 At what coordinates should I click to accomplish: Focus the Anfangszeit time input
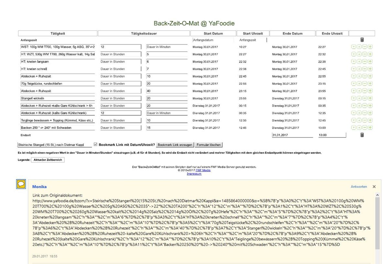pyautogui.click(x=253, y=40)
